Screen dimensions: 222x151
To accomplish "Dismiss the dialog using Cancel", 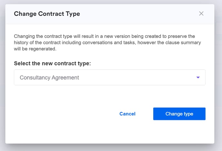I will pyautogui.click(x=127, y=114).
